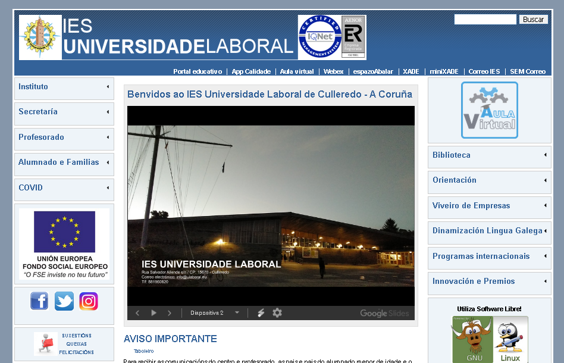This screenshot has height=363, width=564.
Task: Click the lightning bolt icon in slideshow bar
Action: point(261,313)
